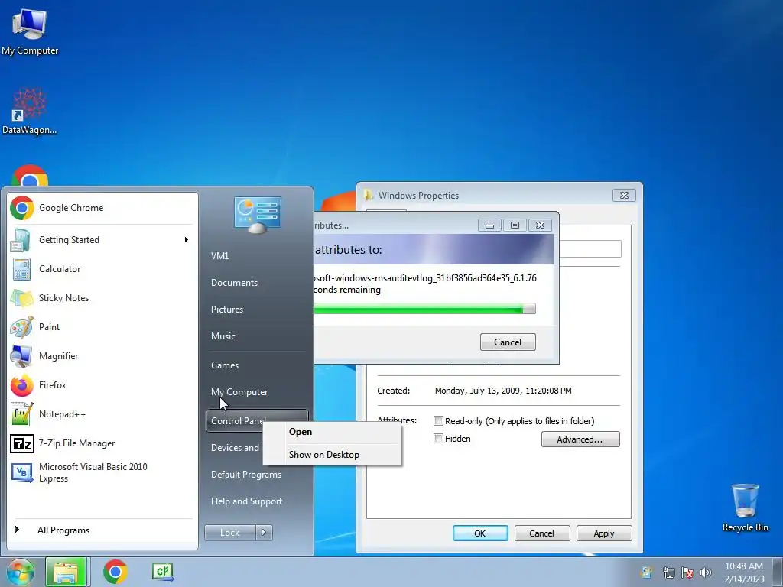Expand the Getting Started submenu arrow
The image size is (783, 587).
tap(187, 239)
